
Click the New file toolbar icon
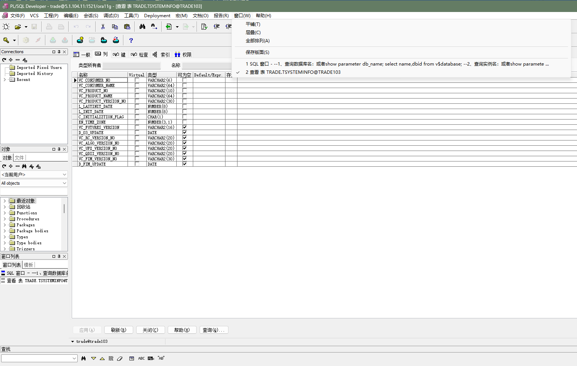pos(6,27)
